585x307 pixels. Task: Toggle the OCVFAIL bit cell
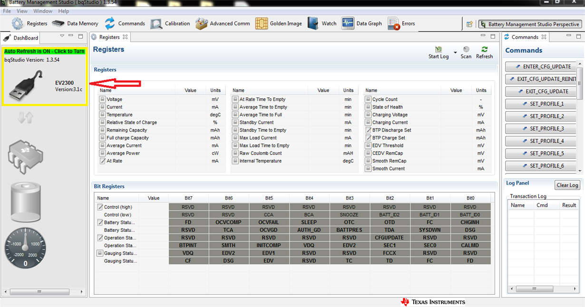coord(269,222)
